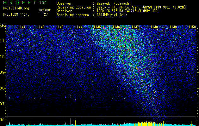This screenshot has width=199, height=126.
Task: Click the 1150 time axis marker
Action: point(192,27)
